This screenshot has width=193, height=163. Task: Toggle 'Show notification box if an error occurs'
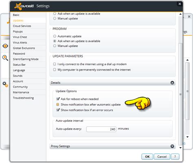[58, 110]
